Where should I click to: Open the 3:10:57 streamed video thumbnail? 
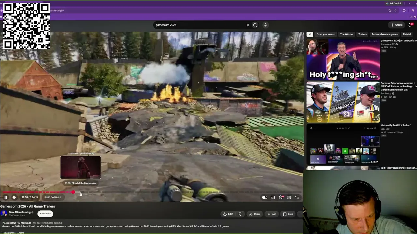click(343, 144)
